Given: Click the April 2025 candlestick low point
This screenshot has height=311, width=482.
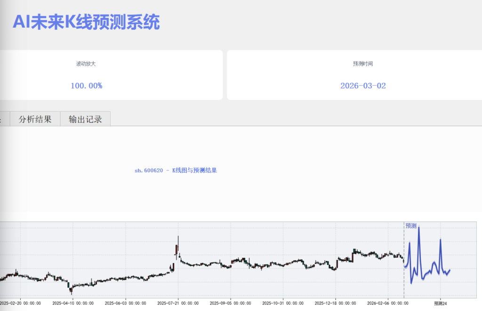Looking at the screenshot, I should (71, 289).
